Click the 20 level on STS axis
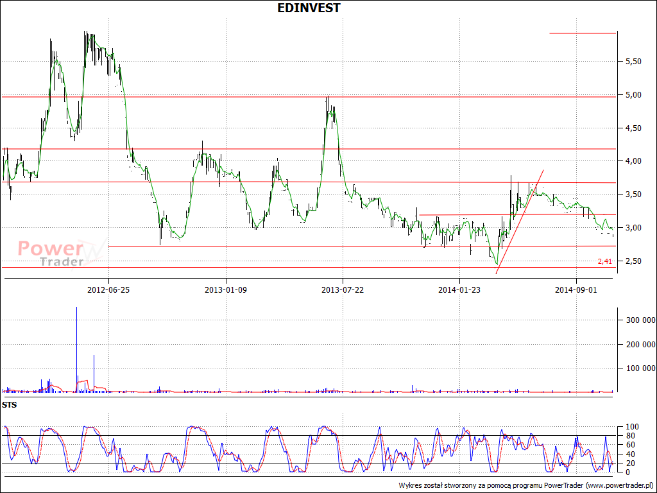 pyautogui.click(x=629, y=463)
